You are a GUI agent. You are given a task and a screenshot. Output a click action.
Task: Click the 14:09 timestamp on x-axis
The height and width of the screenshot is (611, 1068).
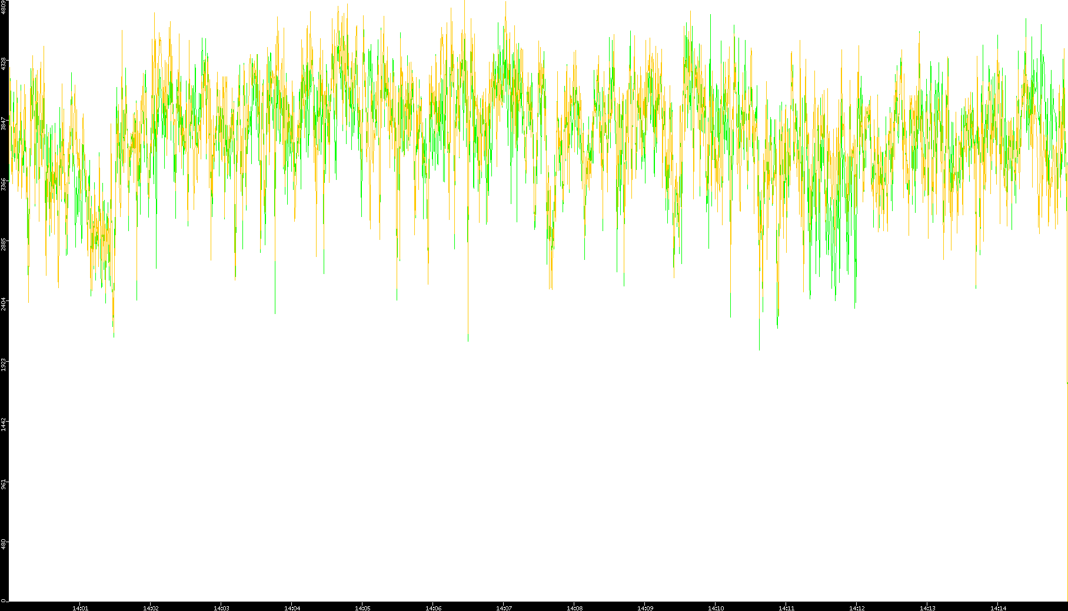pyautogui.click(x=645, y=608)
